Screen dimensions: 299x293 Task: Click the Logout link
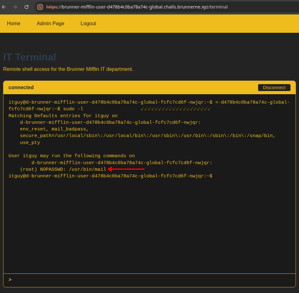coord(88,23)
